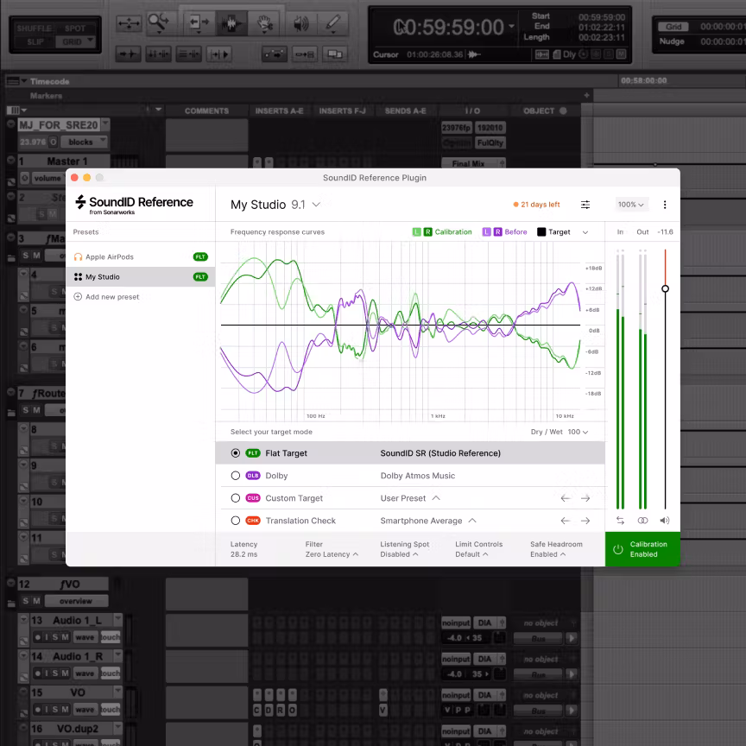The width and height of the screenshot is (746, 746).
Task: Click the speaker output icon
Action: pos(663,520)
